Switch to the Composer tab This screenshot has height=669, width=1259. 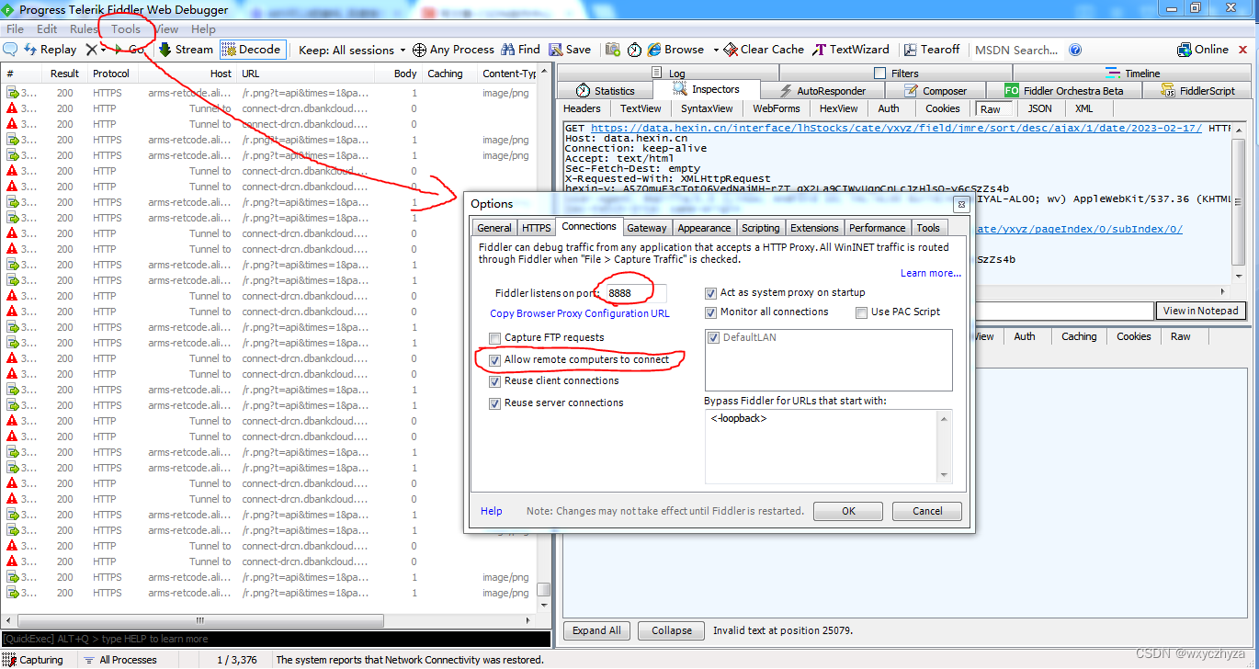click(936, 90)
